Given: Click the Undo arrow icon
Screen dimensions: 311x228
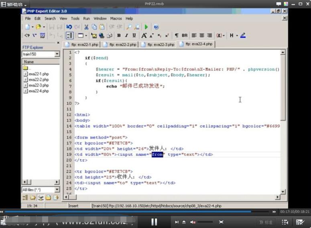Looking at the screenshot, I should (x=69, y=27).
